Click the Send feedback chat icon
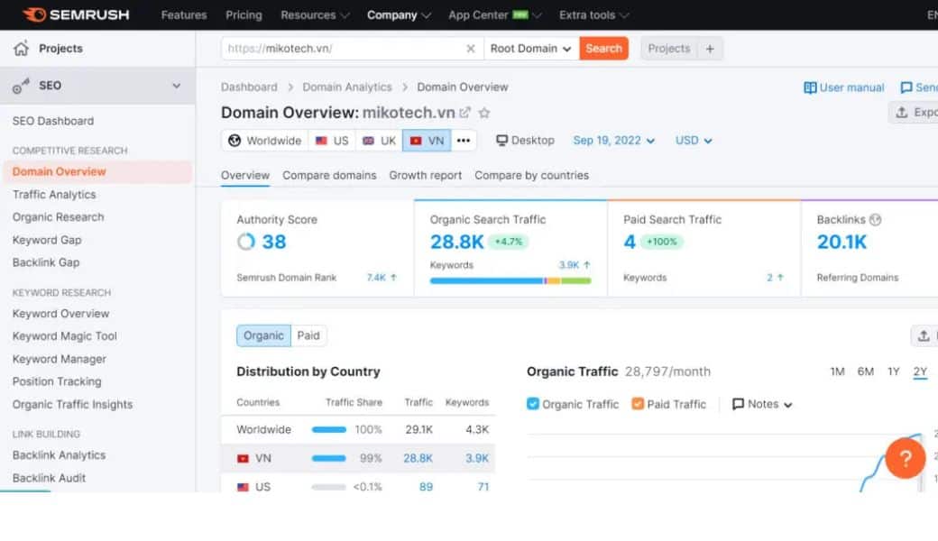 (x=906, y=87)
